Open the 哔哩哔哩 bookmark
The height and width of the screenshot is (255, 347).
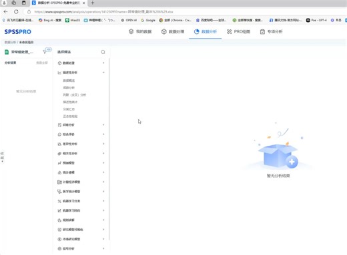click(99, 20)
